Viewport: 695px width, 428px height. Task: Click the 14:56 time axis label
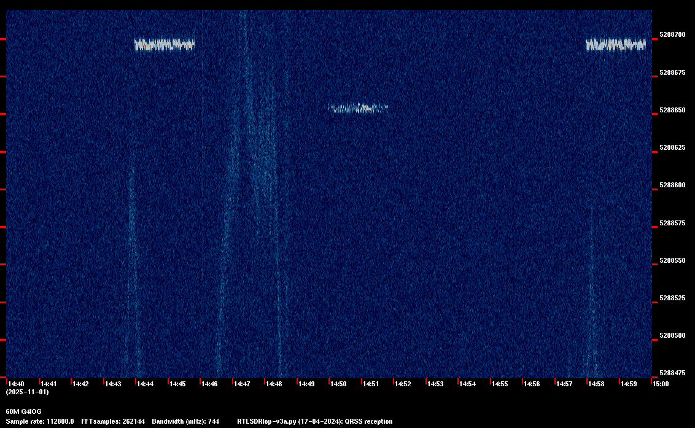[532, 384]
